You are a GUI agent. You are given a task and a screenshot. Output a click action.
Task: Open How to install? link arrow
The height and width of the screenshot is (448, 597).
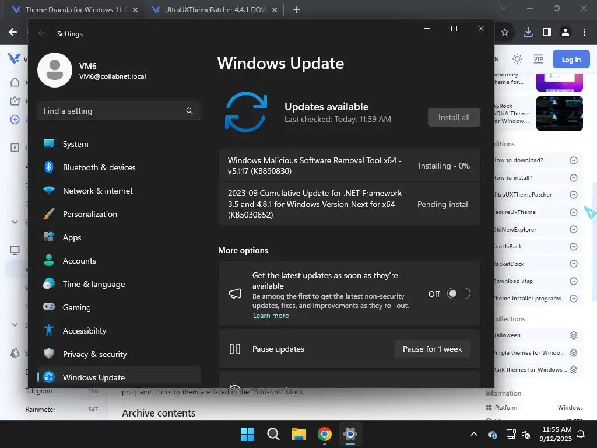(574, 178)
